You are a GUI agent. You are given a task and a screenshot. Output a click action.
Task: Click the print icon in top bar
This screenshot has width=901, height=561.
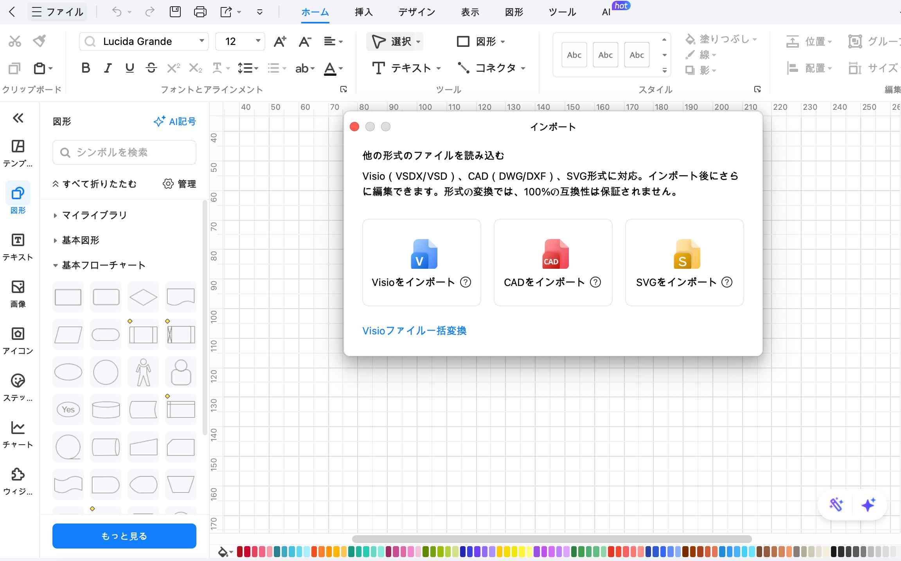pos(200,12)
